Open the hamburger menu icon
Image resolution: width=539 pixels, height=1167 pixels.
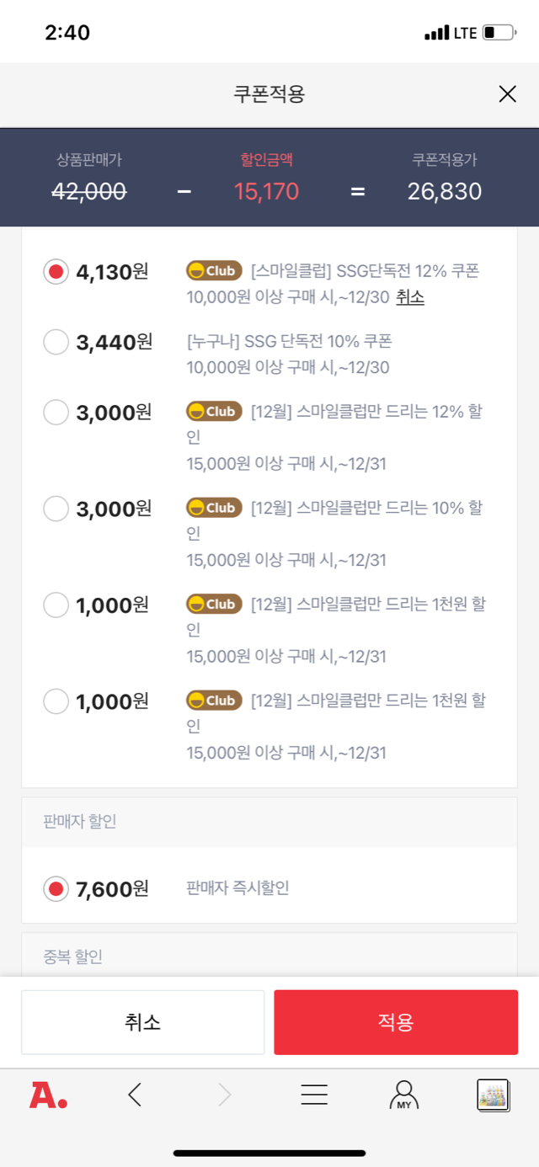coord(314,1095)
